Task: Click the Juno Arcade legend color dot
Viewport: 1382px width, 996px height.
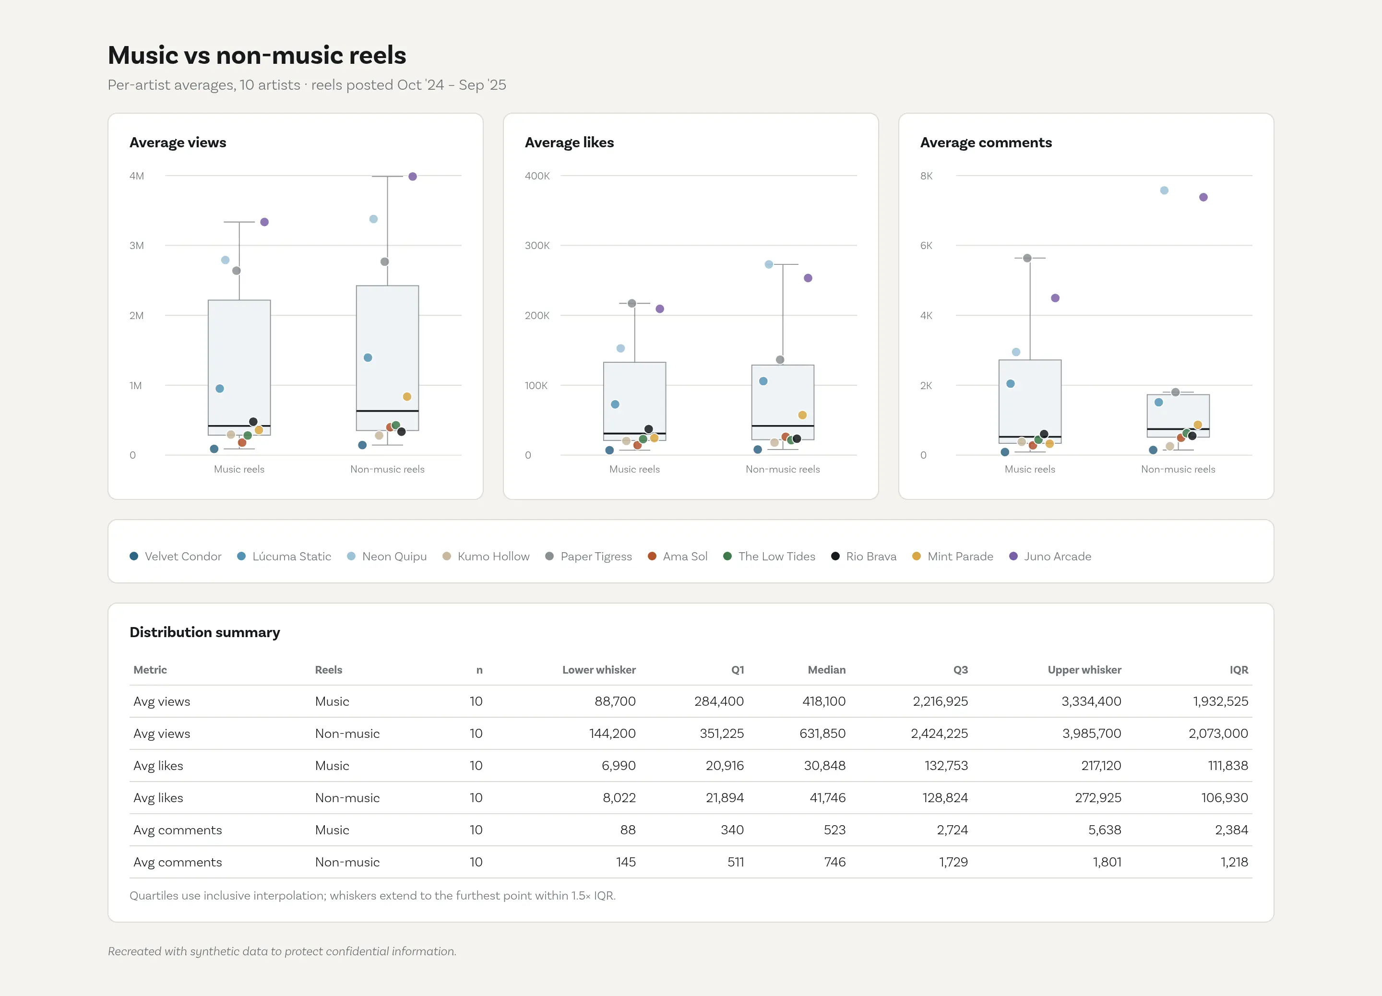Action: coord(1013,556)
